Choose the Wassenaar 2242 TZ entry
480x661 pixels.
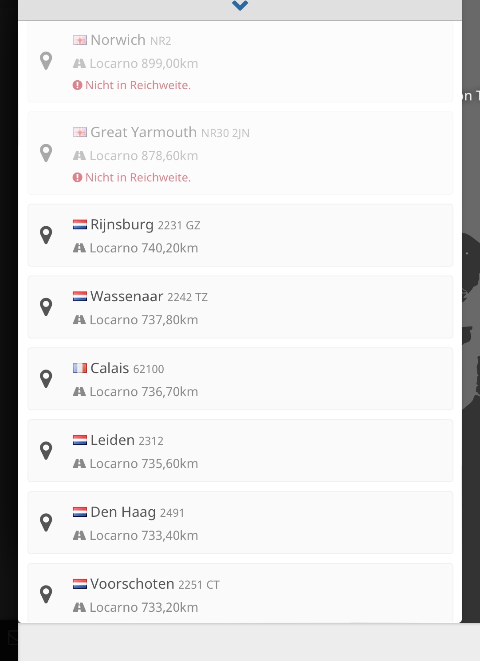149,297
